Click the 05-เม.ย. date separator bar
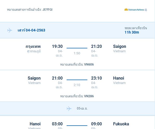The width and height of the screenshot is (155, 129). (77, 108)
